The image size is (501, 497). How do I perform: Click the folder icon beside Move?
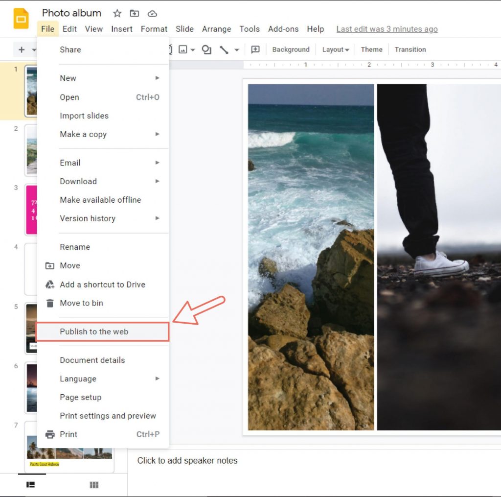50,266
